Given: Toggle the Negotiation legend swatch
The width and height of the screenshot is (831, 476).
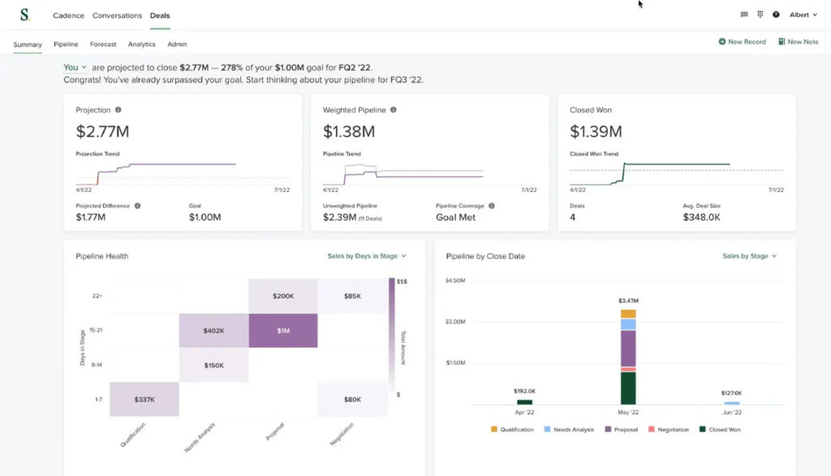Looking at the screenshot, I should click(x=652, y=429).
